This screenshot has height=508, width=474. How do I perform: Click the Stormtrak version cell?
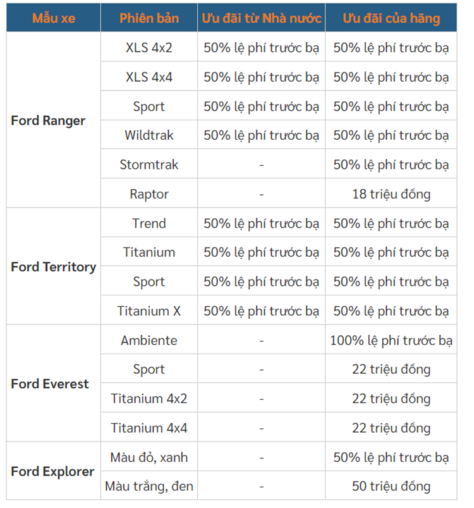(149, 165)
